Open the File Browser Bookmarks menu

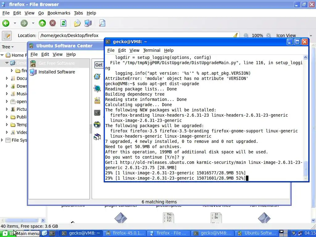pyautogui.click(x=59, y=13)
